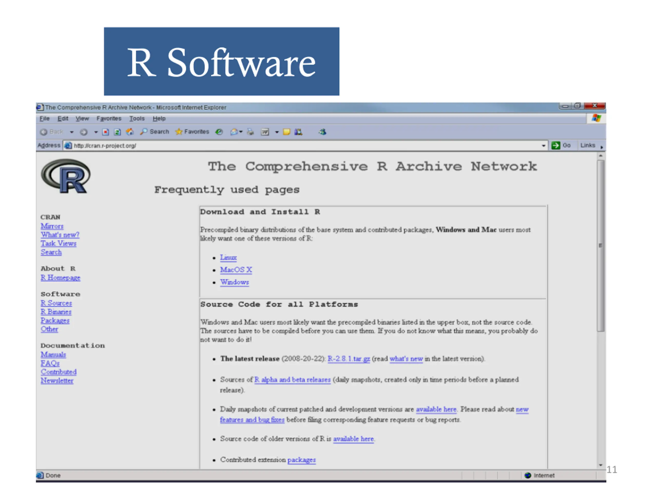Click the R logo image

(66, 176)
